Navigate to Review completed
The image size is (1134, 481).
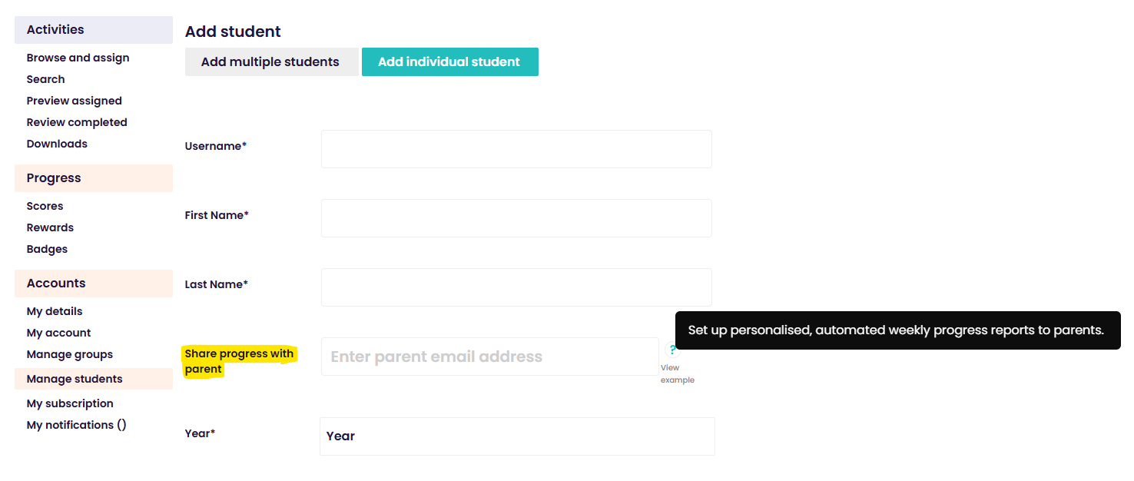point(77,122)
